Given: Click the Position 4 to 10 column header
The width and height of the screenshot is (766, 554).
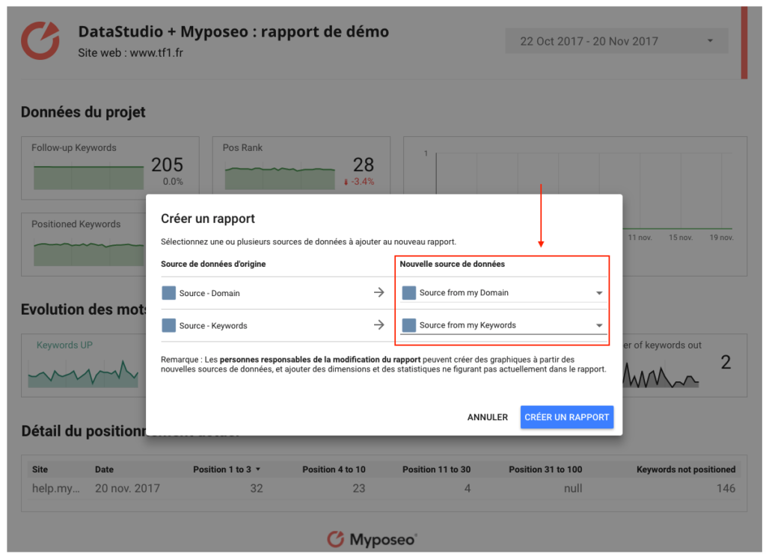Looking at the screenshot, I should [x=334, y=470].
